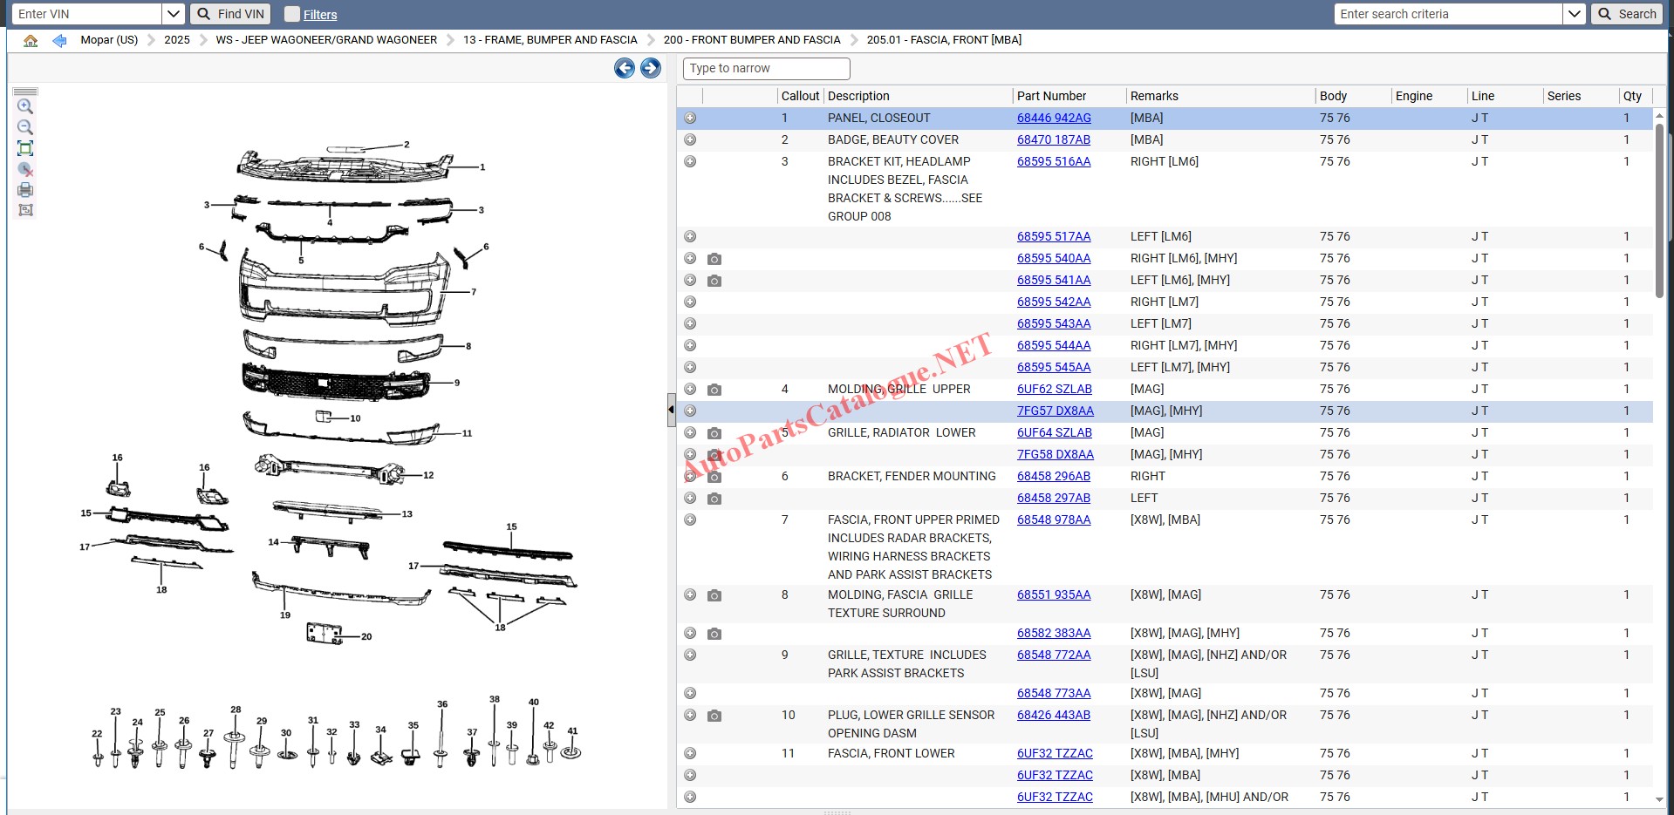Click the plus icon for part 68595 516AA
This screenshot has height=815, width=1674.
coord(690,161)
